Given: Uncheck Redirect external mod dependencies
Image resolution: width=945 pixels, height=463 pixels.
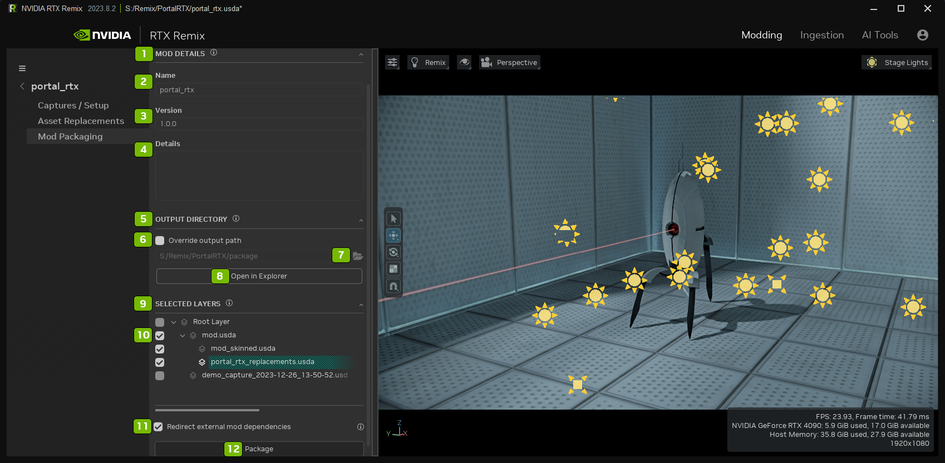Looking at the screenshot, I should (x=159, y=427).
